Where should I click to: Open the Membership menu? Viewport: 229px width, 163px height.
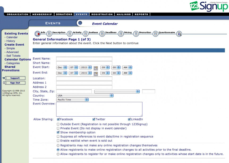coord(42,15)
